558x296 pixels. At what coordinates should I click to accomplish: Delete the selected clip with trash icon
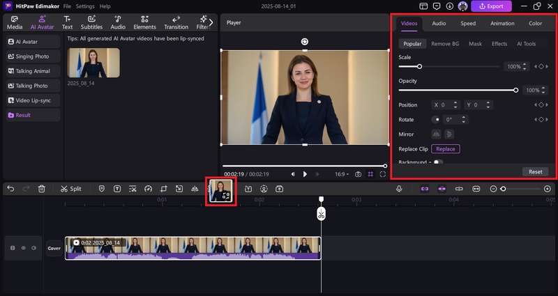pyautogui.click(x=42, y=189)
